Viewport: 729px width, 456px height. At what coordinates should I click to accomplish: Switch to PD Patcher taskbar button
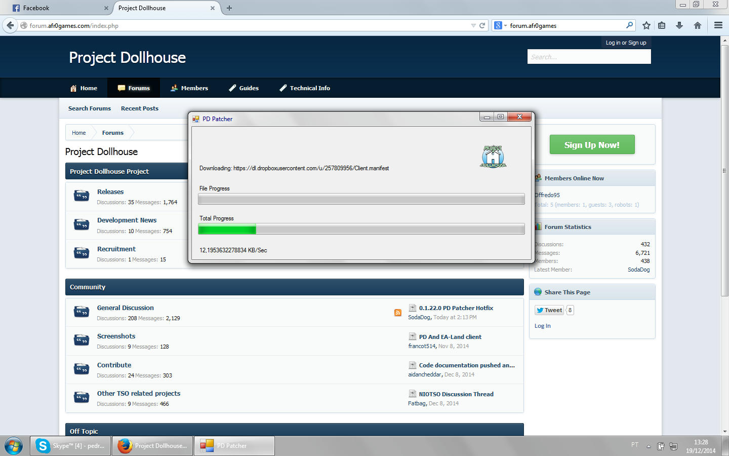(x=234, y=446)
